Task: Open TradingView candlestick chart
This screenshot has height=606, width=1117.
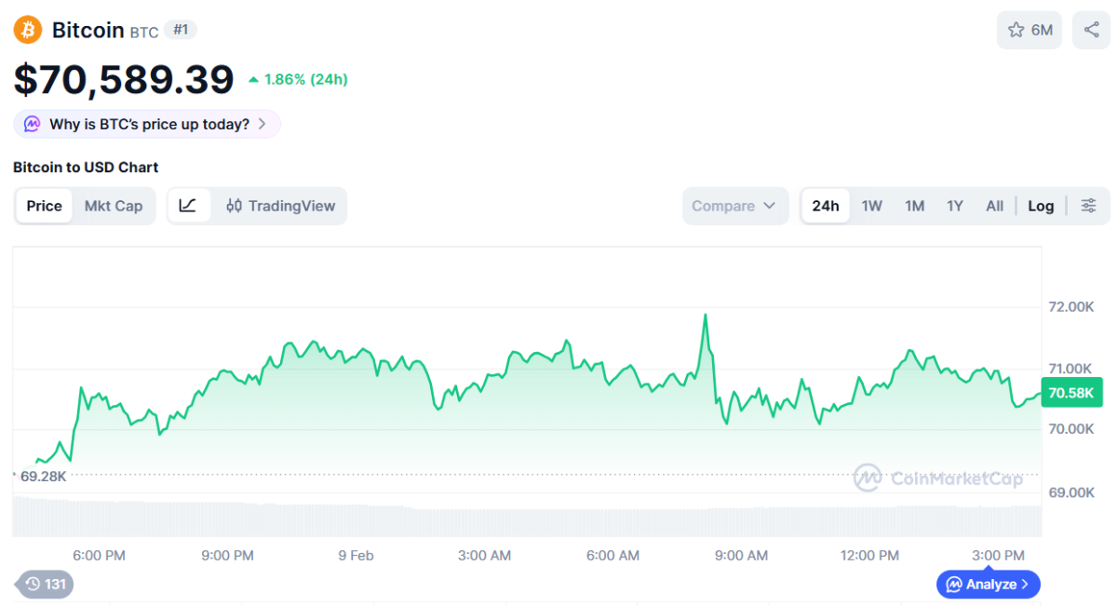Action: pos(280,206)
